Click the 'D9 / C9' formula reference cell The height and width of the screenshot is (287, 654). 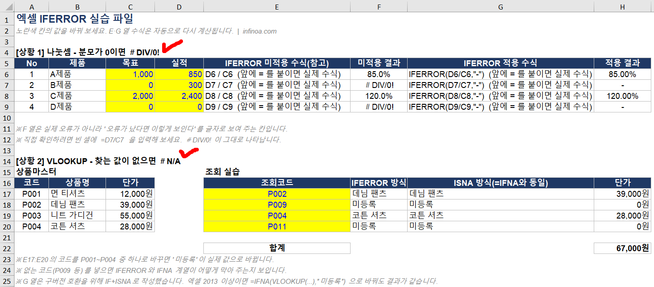(277, 107)
